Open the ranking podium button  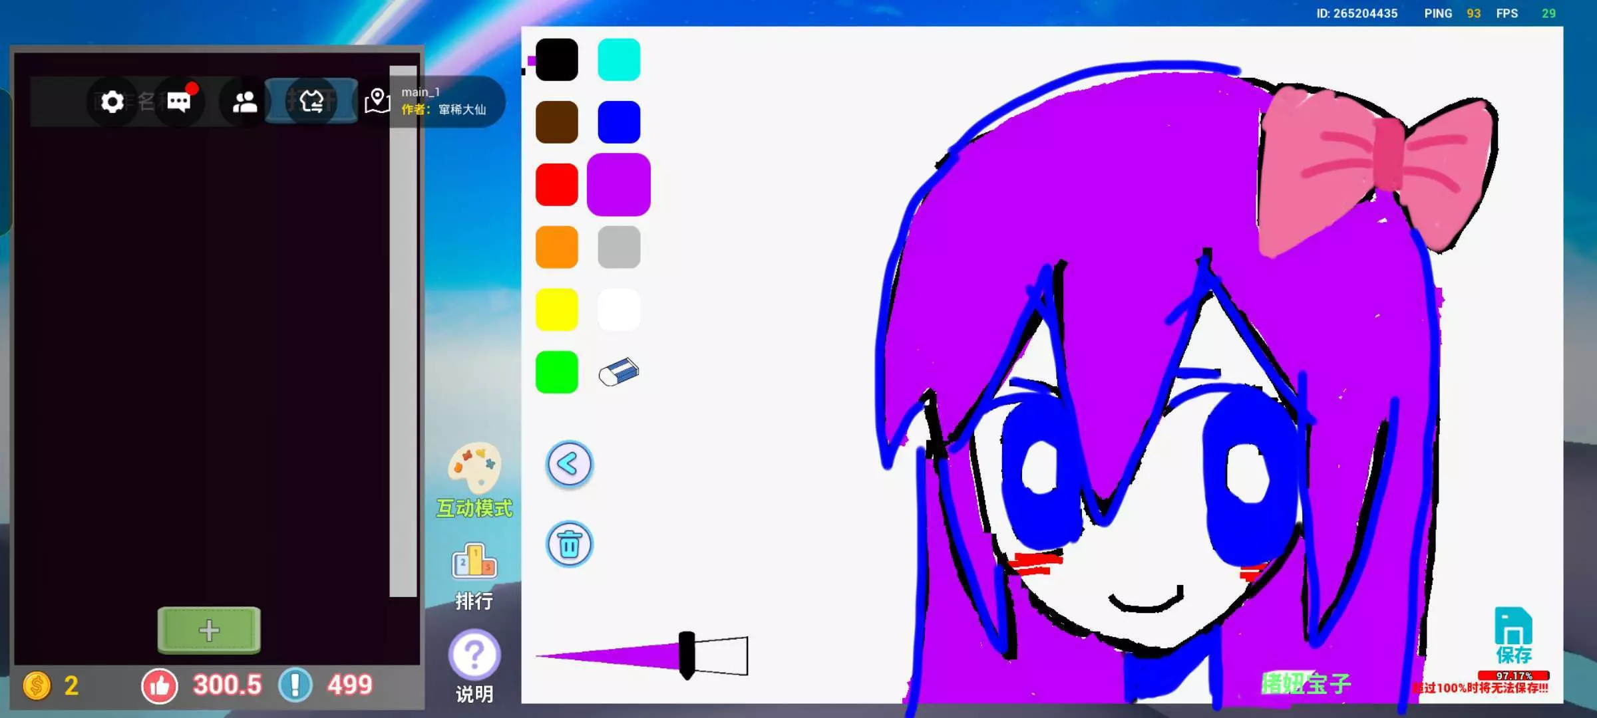tap(474, 562)
